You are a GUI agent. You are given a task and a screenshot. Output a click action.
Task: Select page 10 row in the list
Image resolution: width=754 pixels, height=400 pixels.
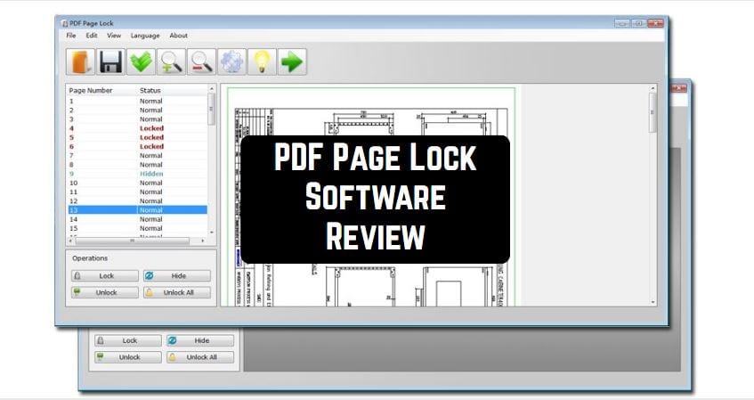tap(137, 183)
